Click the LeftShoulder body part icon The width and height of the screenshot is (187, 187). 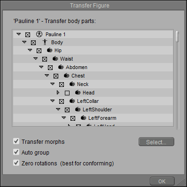click(78, 109)
